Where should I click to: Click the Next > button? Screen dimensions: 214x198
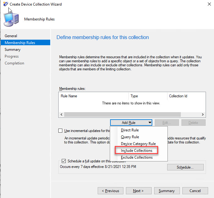pyautogui.click(x=138, y=191)
